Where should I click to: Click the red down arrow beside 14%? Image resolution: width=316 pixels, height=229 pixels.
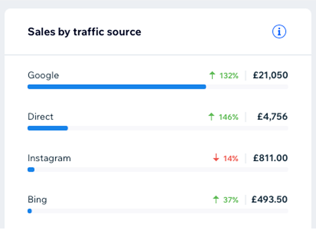216,158
